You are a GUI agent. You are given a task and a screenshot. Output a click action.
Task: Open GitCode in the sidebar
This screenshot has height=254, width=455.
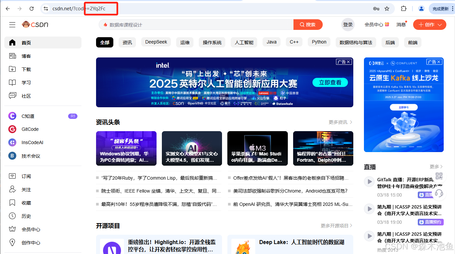pos(43,129)
